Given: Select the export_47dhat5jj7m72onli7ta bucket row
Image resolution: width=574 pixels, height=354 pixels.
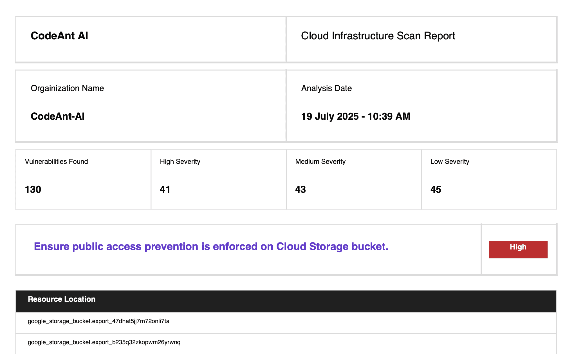Looking at the screenshot, I should [x=98, y=321].
